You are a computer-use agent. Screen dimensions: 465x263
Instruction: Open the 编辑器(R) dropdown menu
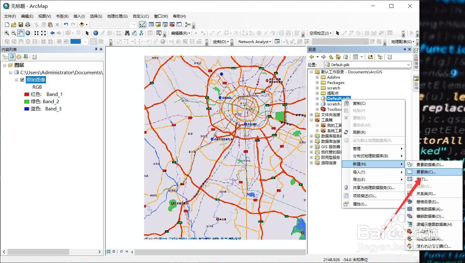(x=181, y=33)
